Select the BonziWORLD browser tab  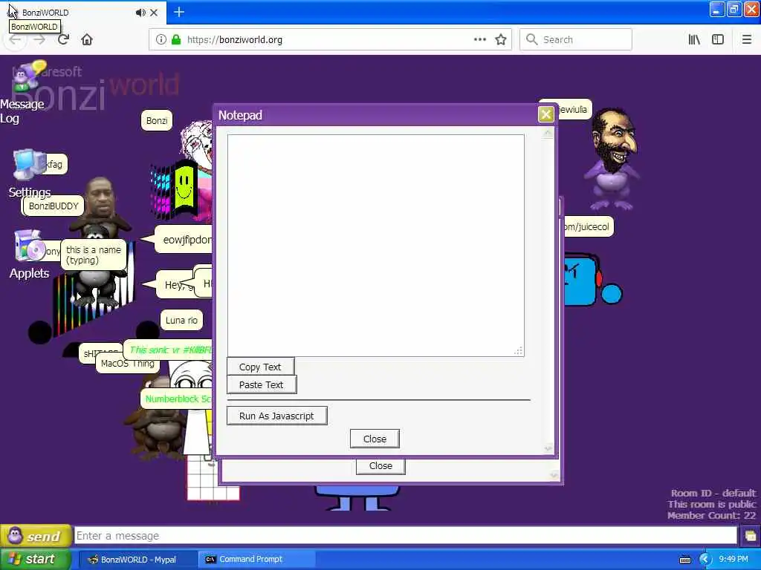click(82, 13)
